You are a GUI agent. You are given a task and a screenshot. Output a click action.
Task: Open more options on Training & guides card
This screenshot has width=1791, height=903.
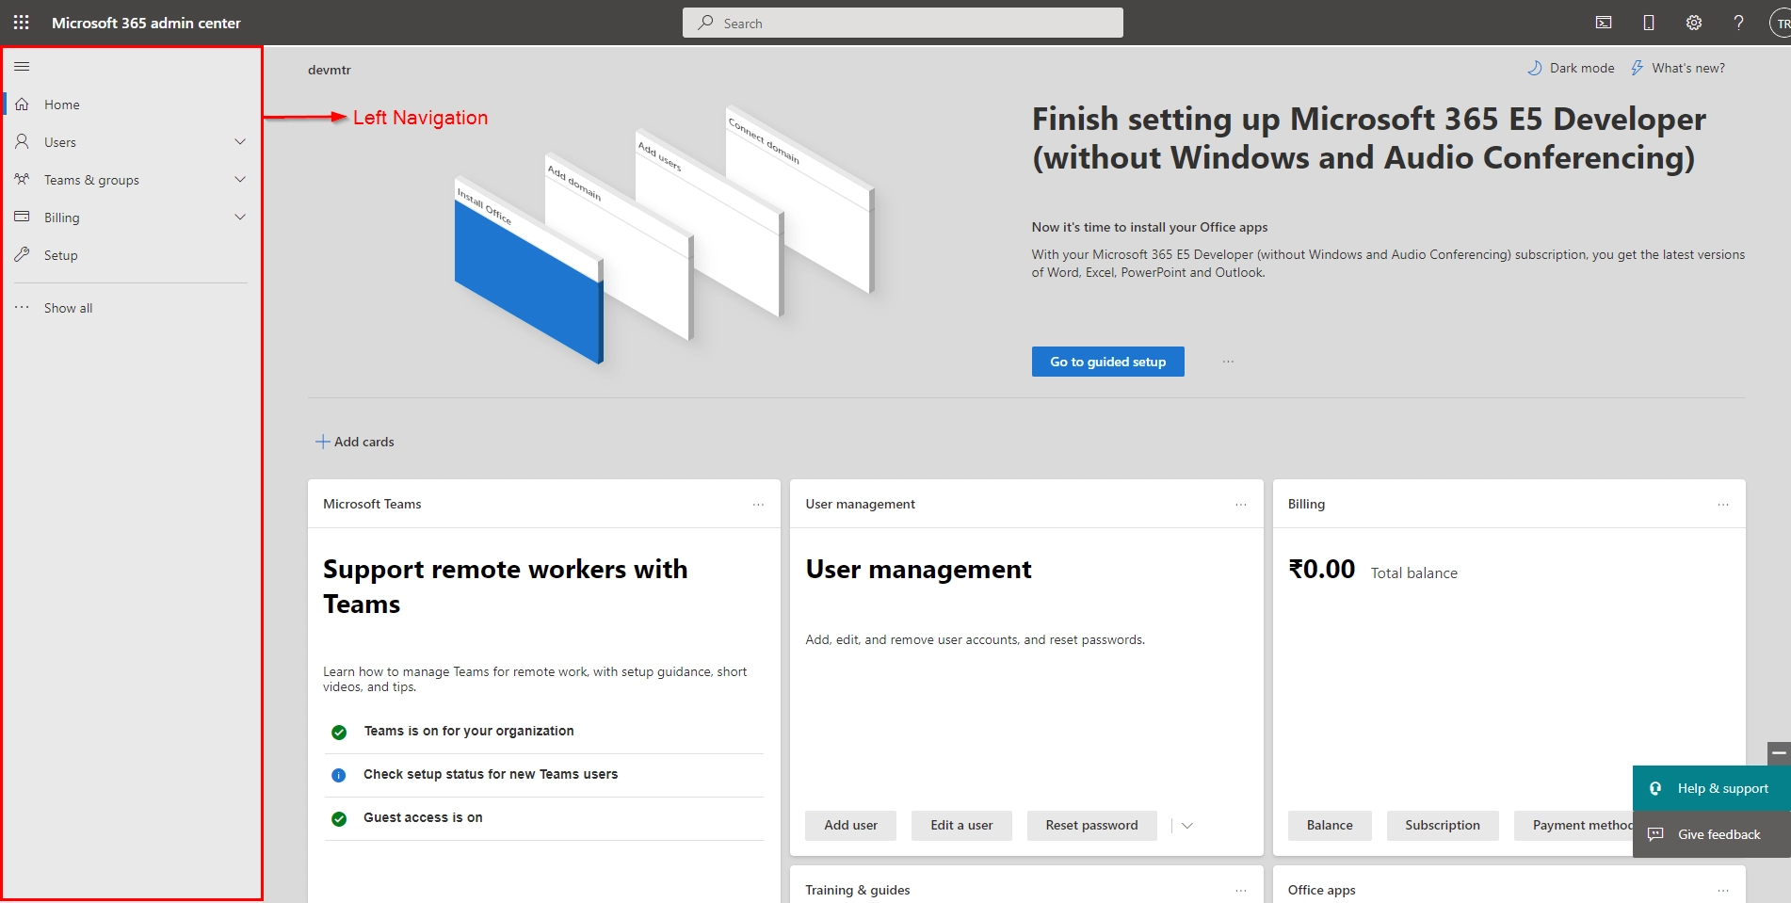click(x=1241, y=891)
